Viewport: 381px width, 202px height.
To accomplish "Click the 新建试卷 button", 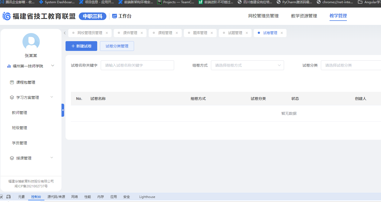I will [81, 46].
